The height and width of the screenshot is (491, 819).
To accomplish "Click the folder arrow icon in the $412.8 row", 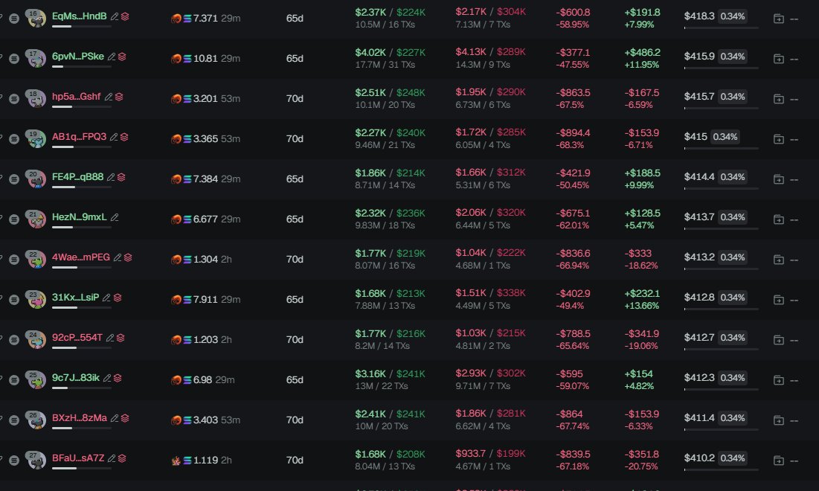I will pos(778,299).
